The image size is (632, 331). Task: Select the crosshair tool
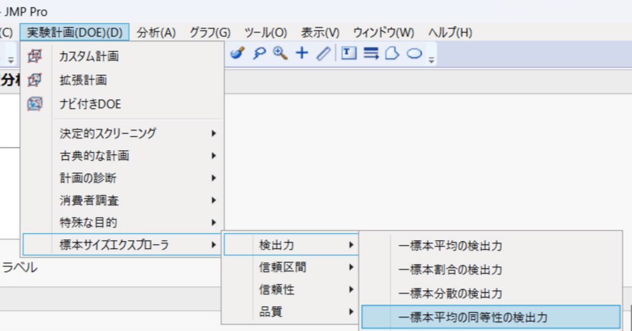tap(301, 53)
